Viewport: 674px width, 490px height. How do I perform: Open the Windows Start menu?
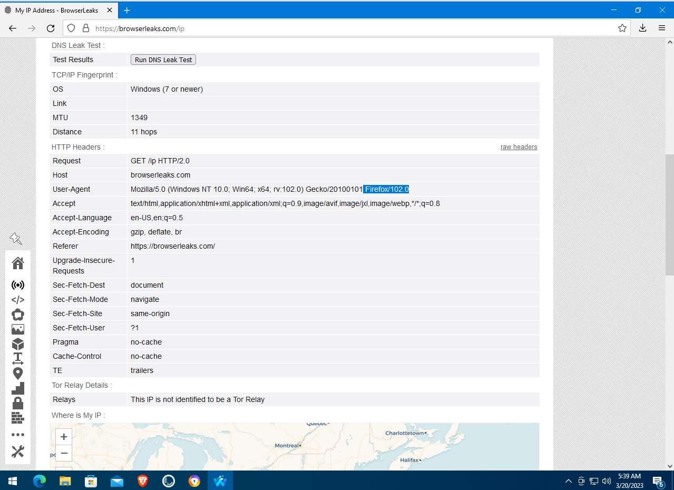13,481
